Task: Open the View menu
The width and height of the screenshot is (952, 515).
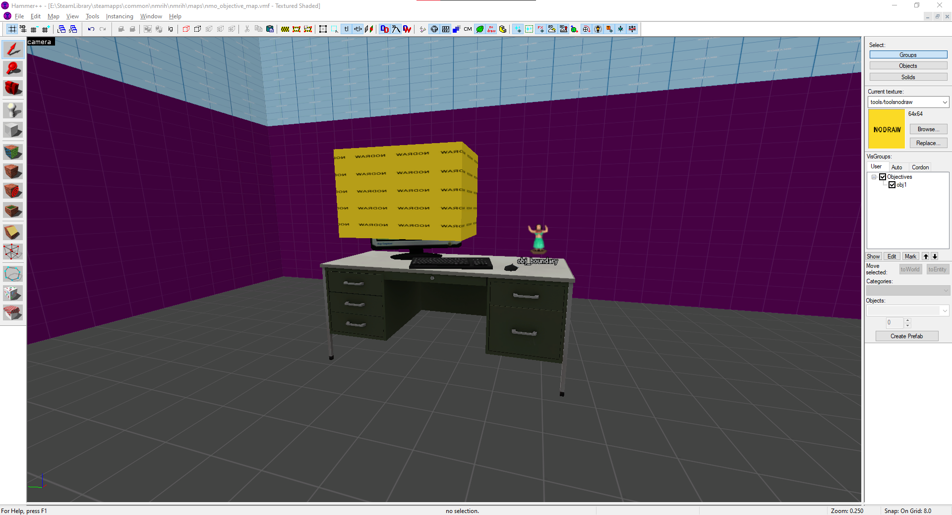Action: 72,16
